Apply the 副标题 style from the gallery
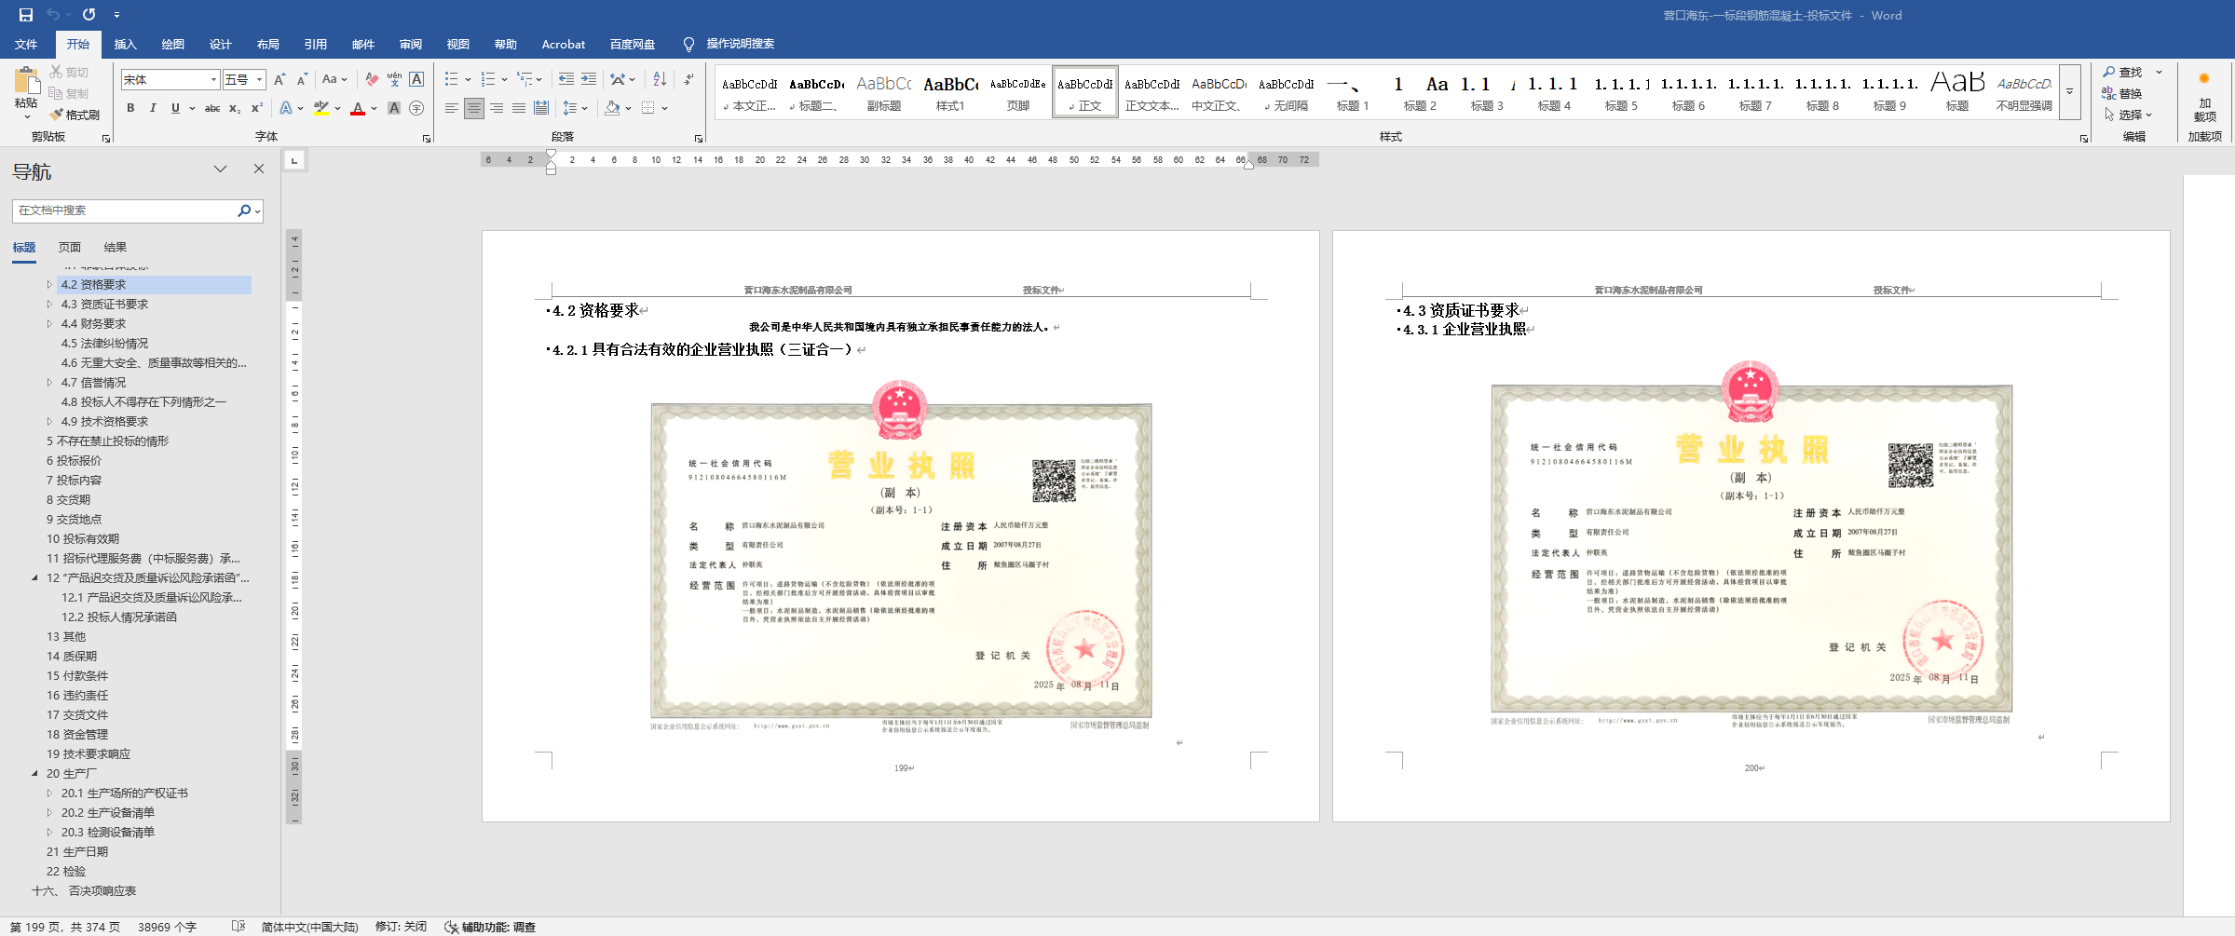 (883, 92)
